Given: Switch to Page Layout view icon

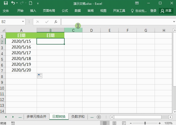Looking at the screenshot, I should pos(114,123).
